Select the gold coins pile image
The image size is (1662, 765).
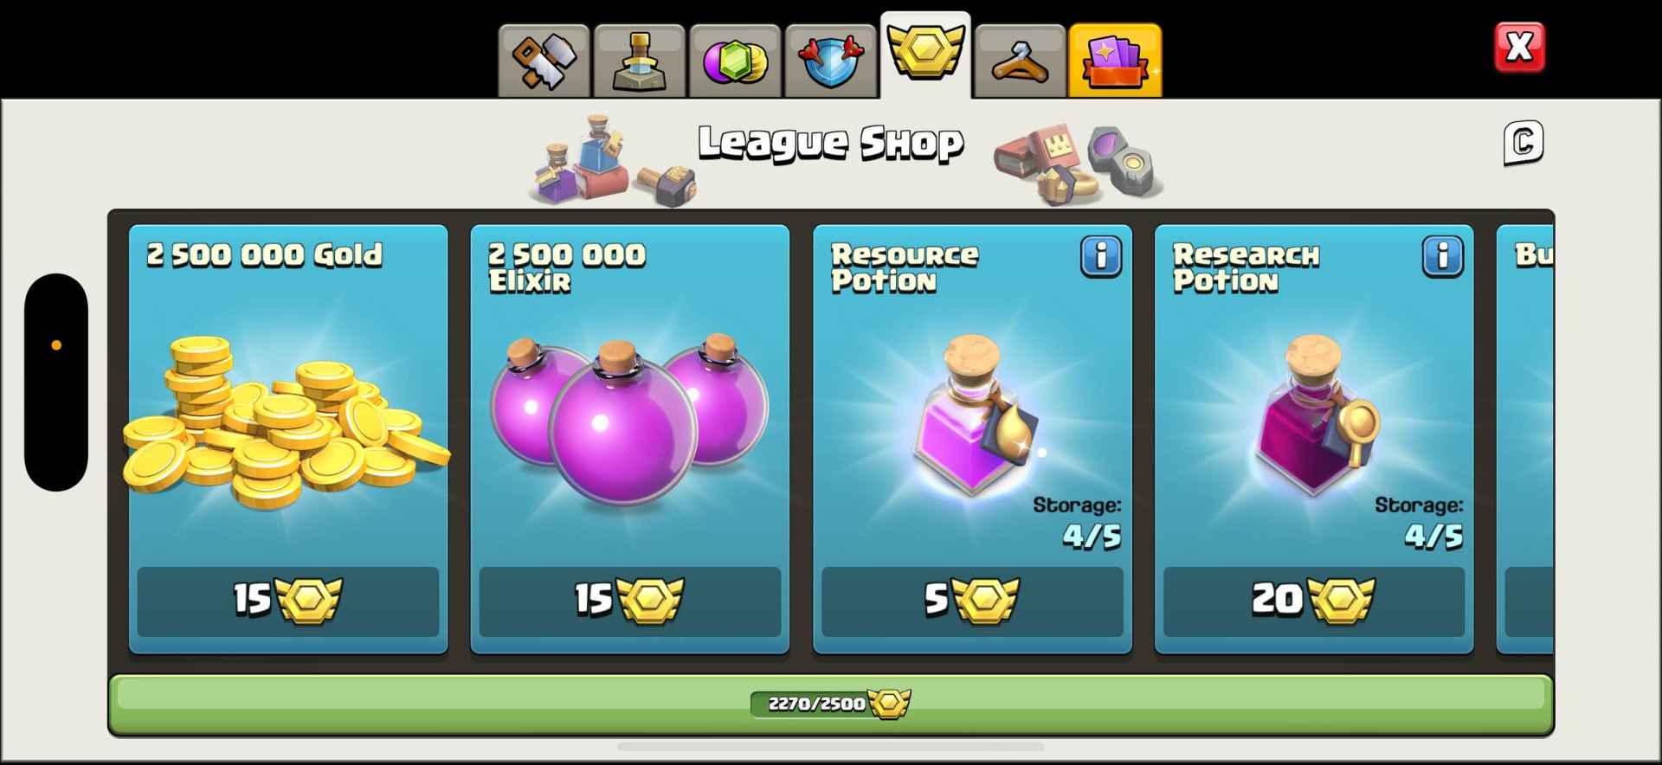click(x=286, y=421)
